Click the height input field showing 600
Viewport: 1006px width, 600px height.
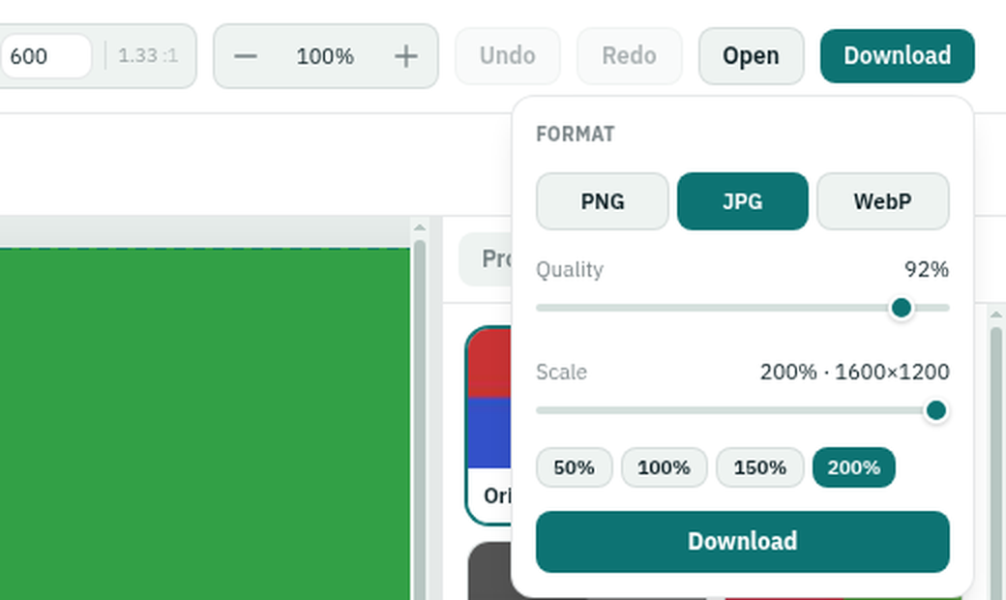point(44,56)
